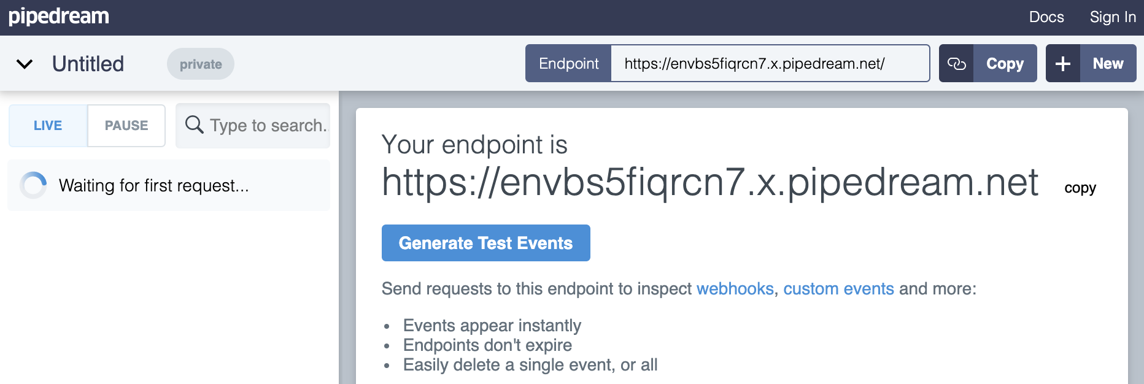Screen dimensions: 1144x384
Task: Click the loading spinner icon
Action: coord(33,185)
